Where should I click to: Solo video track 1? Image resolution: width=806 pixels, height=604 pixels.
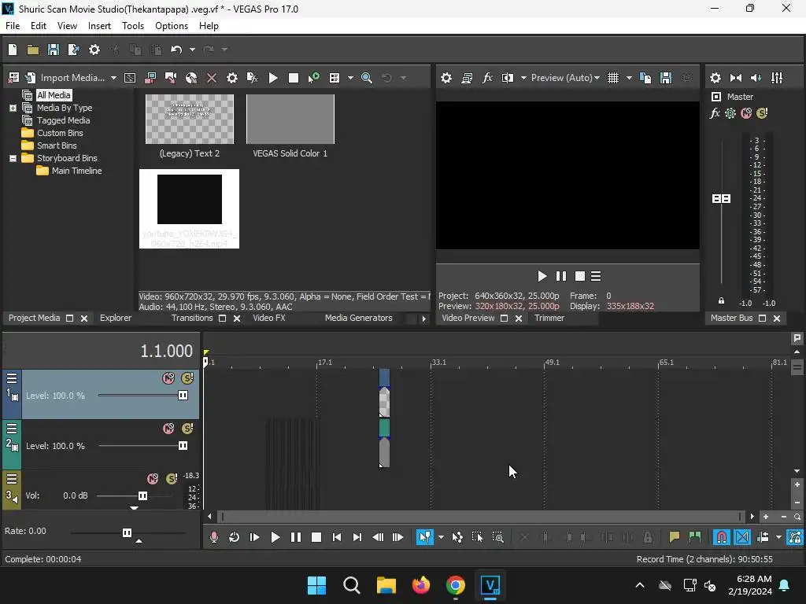pyautogui.click(x=187, y=378)
